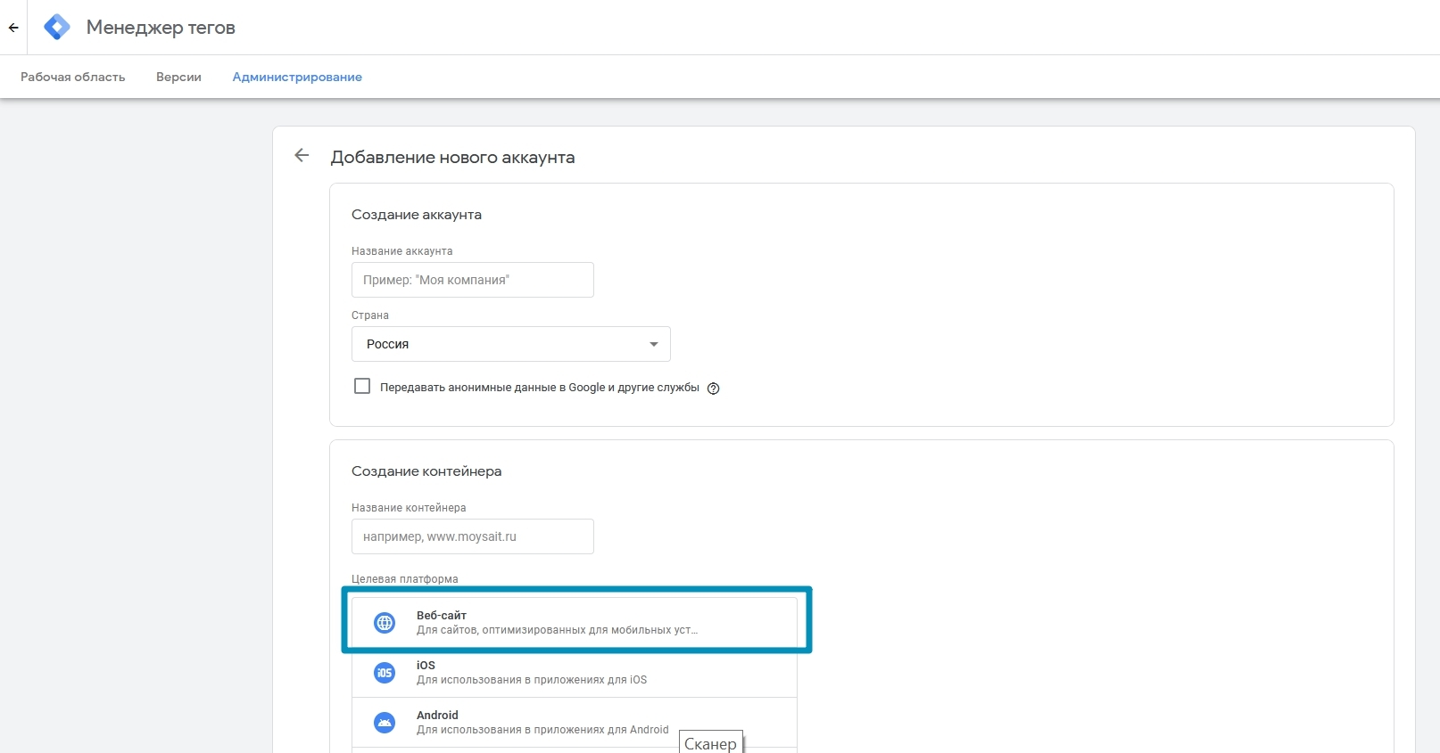Open the Версии tab

pyautogui.click(x=178, y=77)
